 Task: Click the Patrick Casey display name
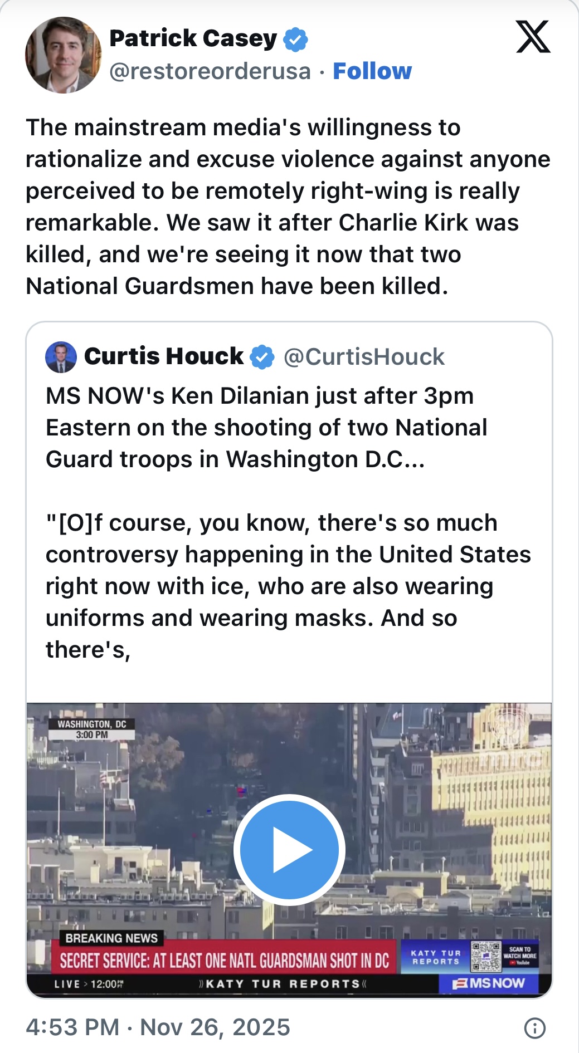point(193,38)
